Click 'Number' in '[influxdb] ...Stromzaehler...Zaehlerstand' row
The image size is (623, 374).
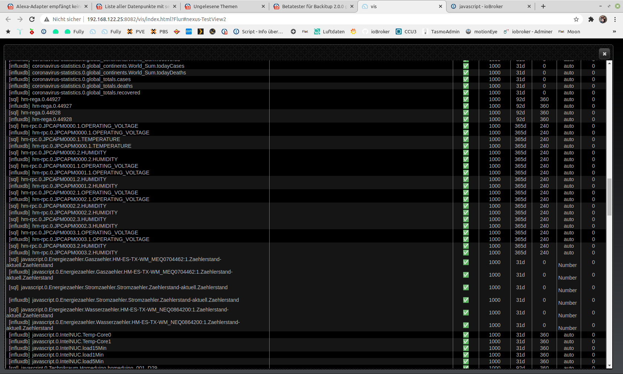point(567,303)
